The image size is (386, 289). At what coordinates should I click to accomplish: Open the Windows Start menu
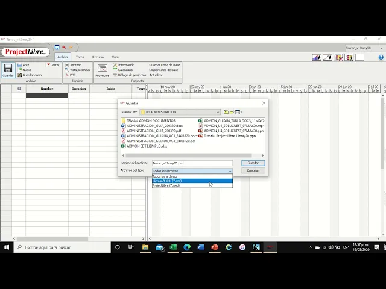point(7,247)
